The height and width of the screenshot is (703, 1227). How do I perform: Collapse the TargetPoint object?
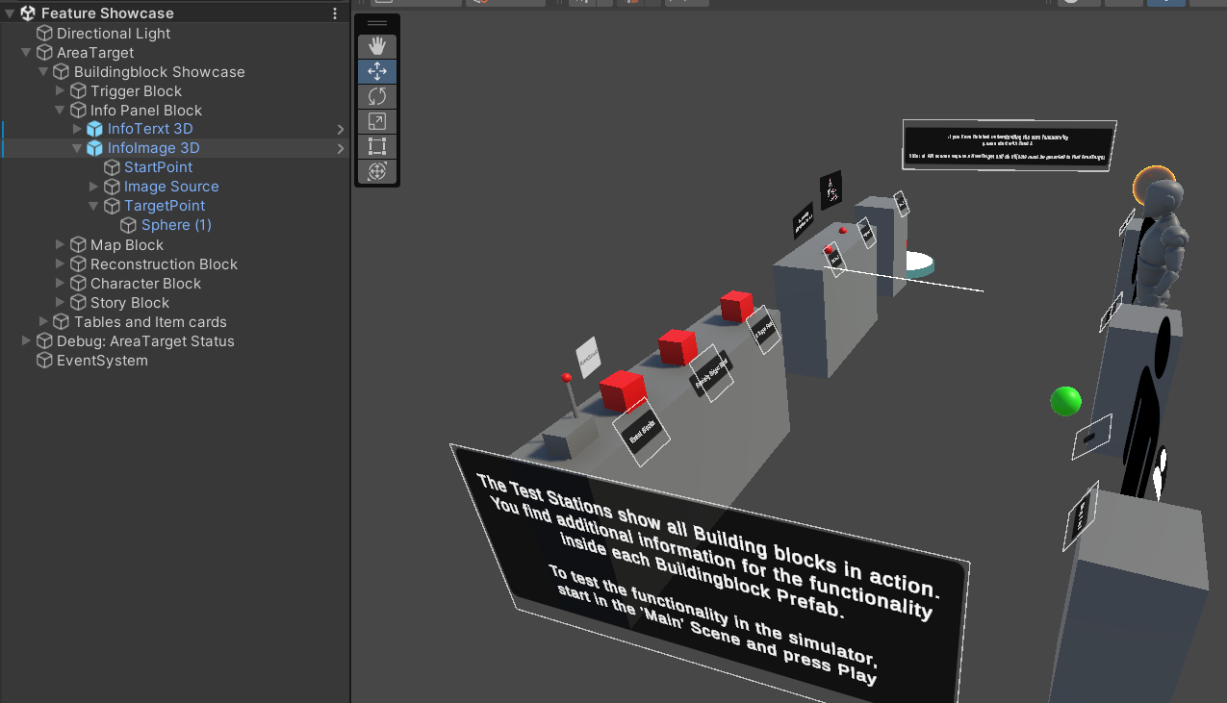(94, 206)
